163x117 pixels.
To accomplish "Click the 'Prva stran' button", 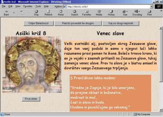I will (31, 99).
